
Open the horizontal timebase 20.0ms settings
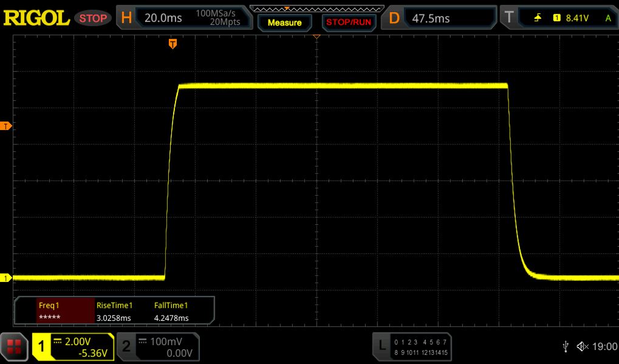[x=183, y=18]
